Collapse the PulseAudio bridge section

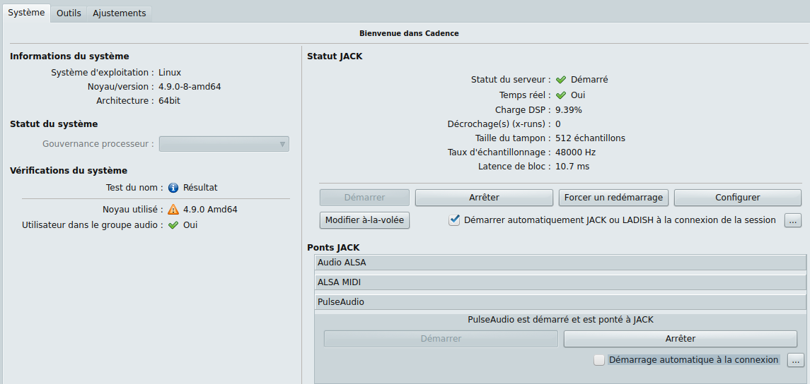click(560, 302)
